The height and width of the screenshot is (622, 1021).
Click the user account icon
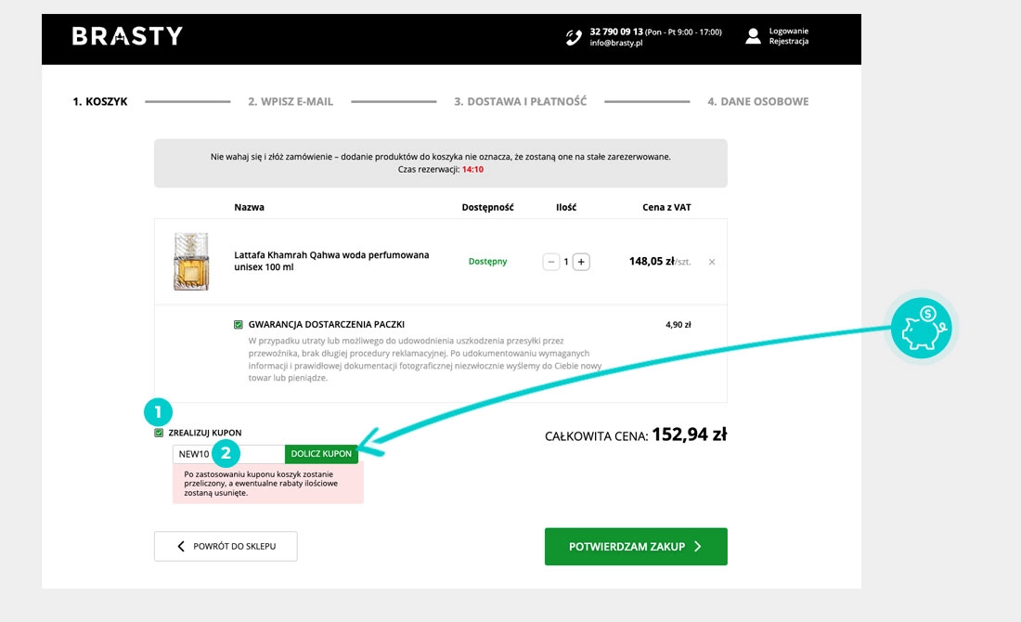pos(753,36)
